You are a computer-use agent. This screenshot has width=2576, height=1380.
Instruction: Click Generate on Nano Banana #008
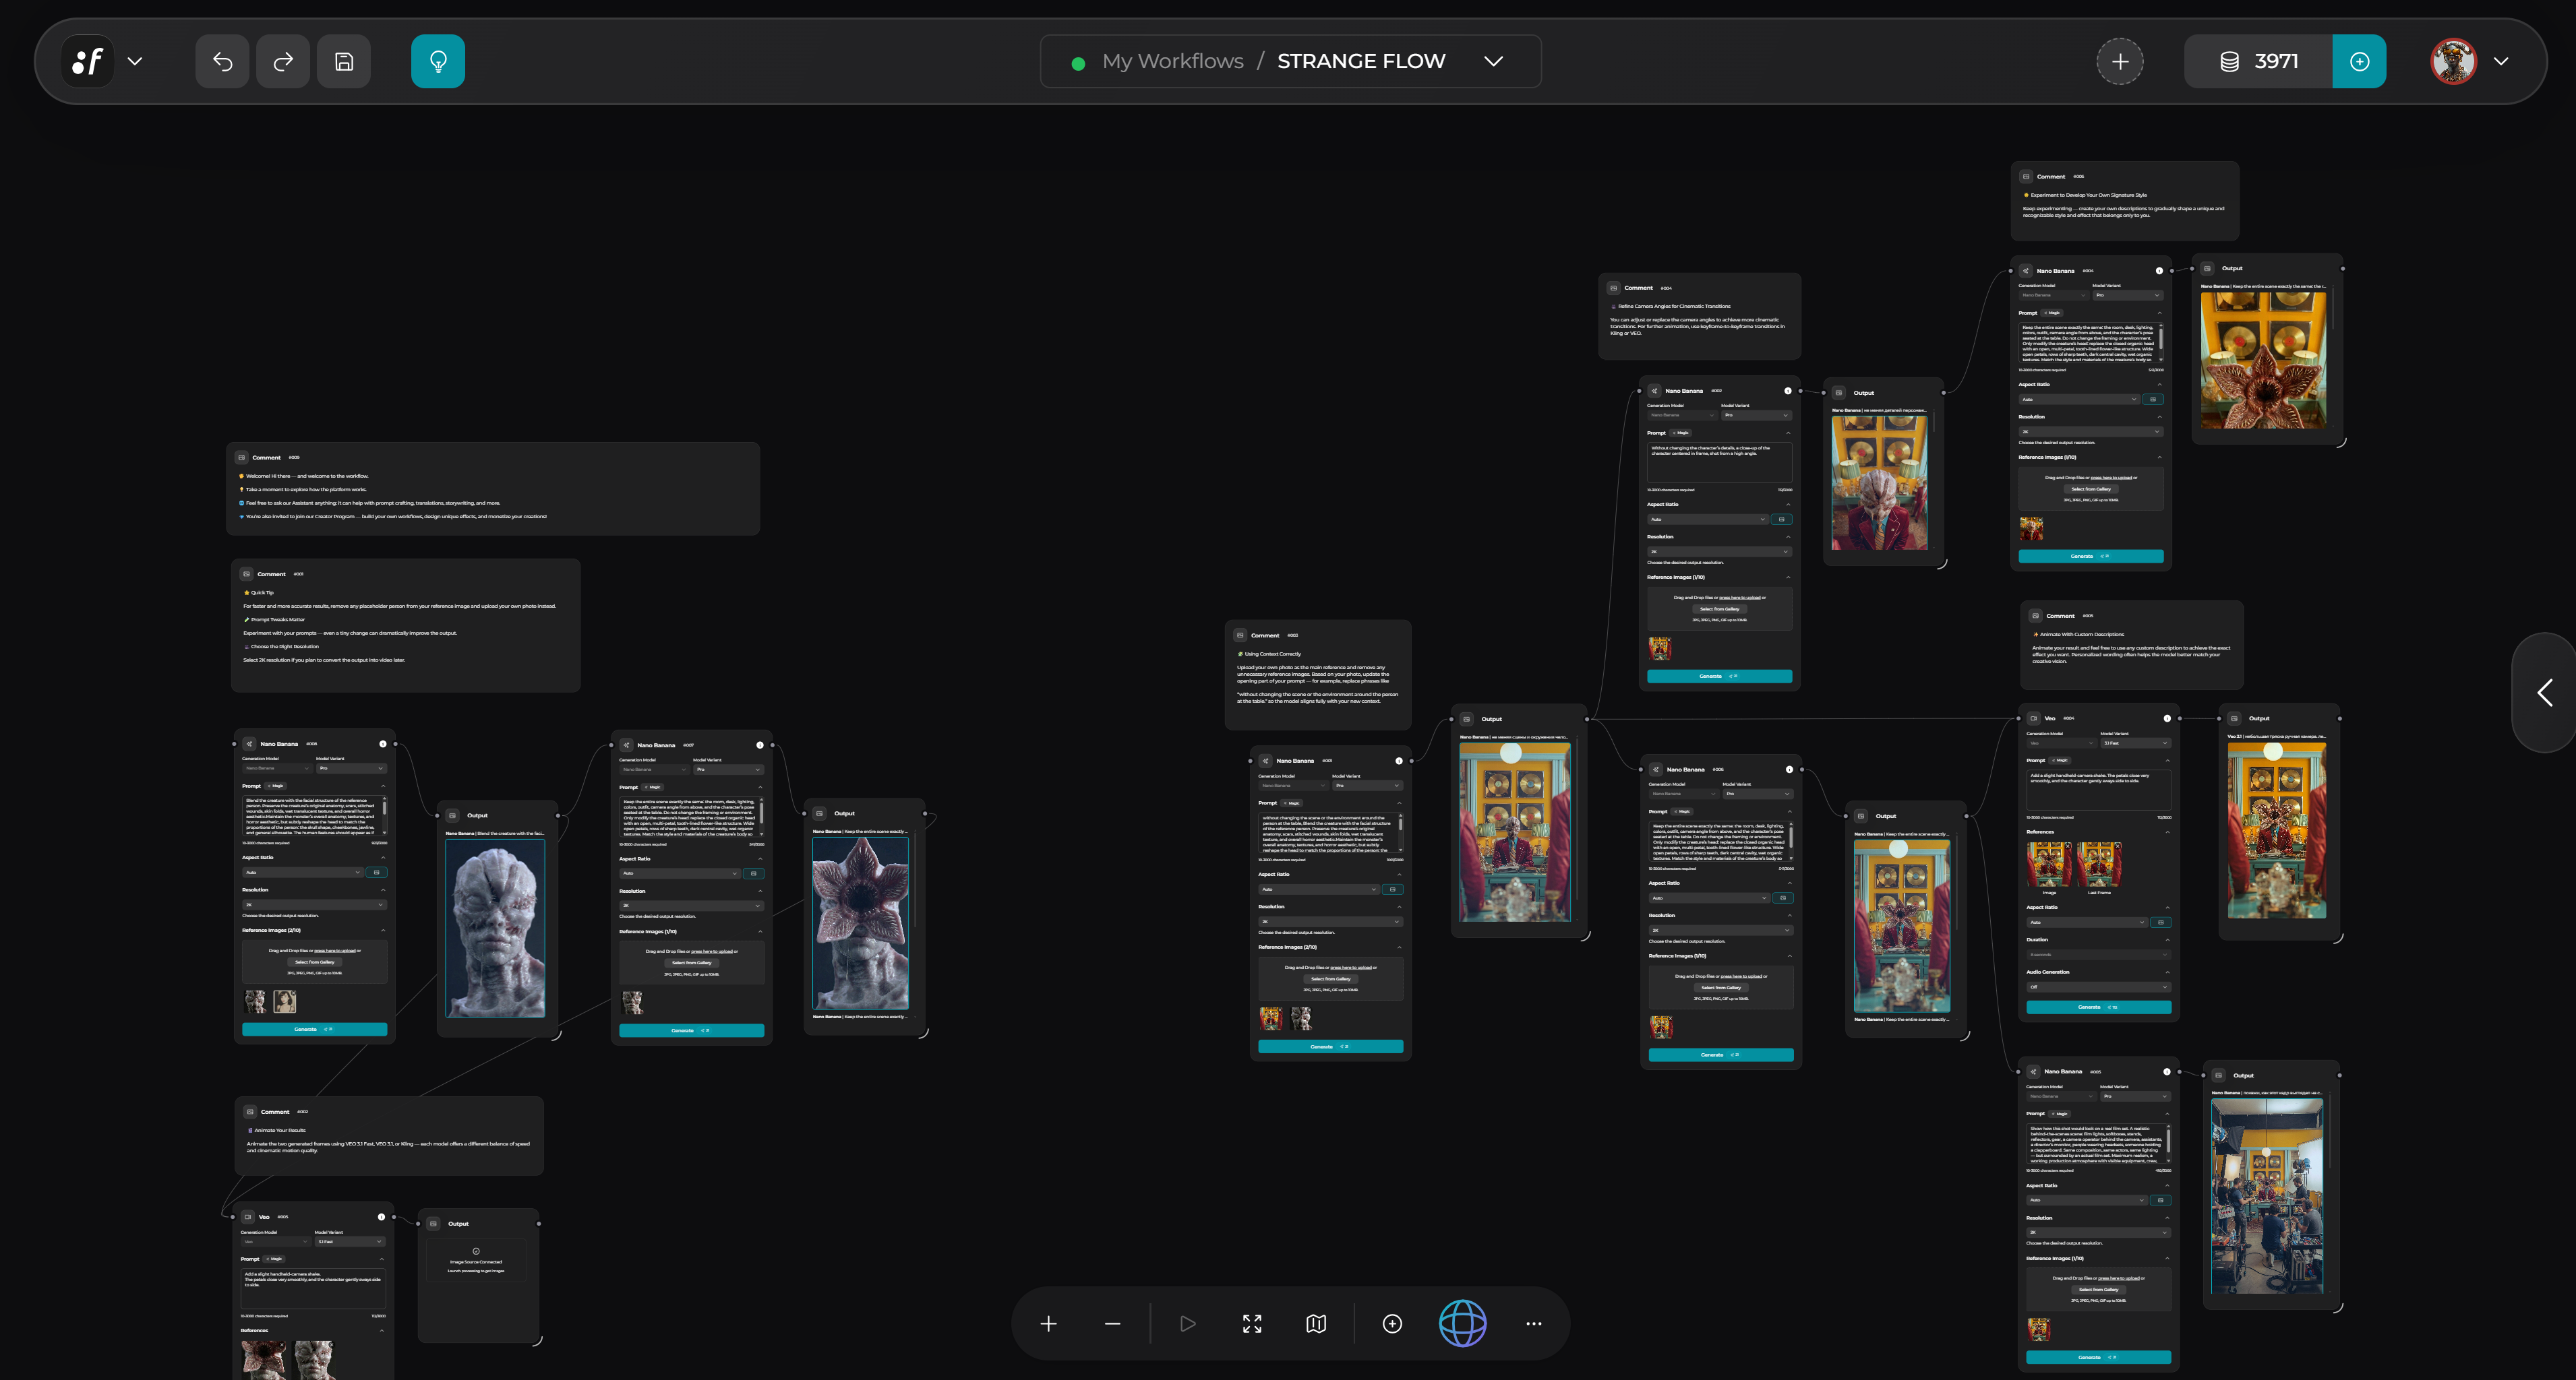[314, 1029]
